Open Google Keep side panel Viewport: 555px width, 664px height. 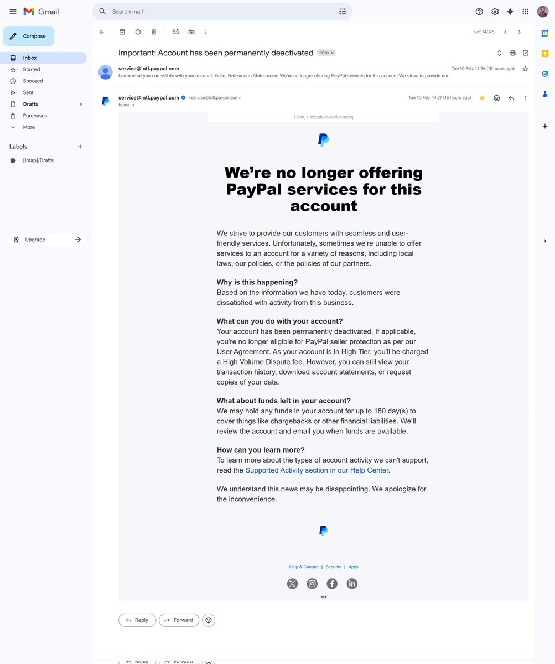pos(545,54)
